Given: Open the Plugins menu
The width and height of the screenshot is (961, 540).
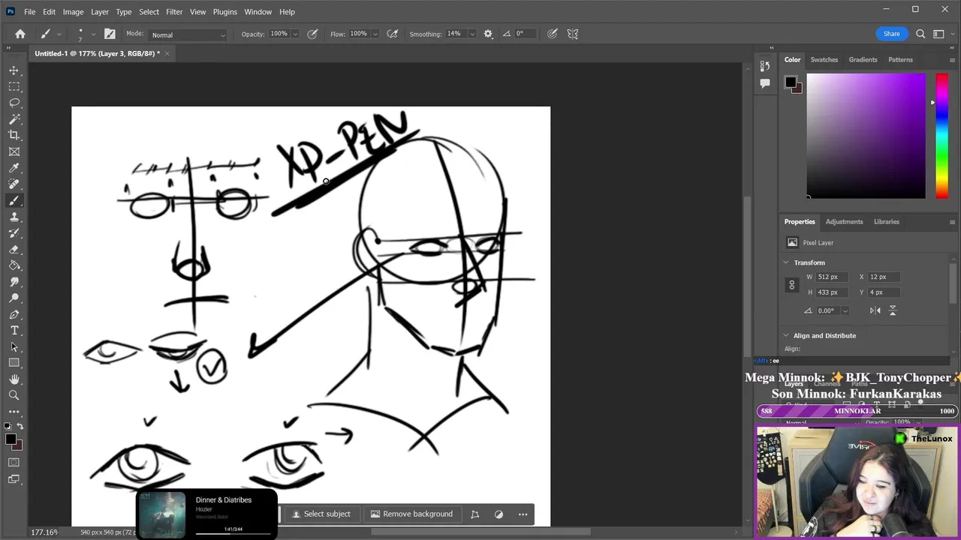Looking at the screenshot, I should 224,11.
